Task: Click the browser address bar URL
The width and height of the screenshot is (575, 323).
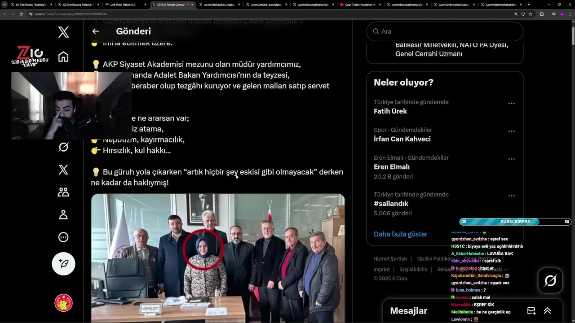Action: 71,14
